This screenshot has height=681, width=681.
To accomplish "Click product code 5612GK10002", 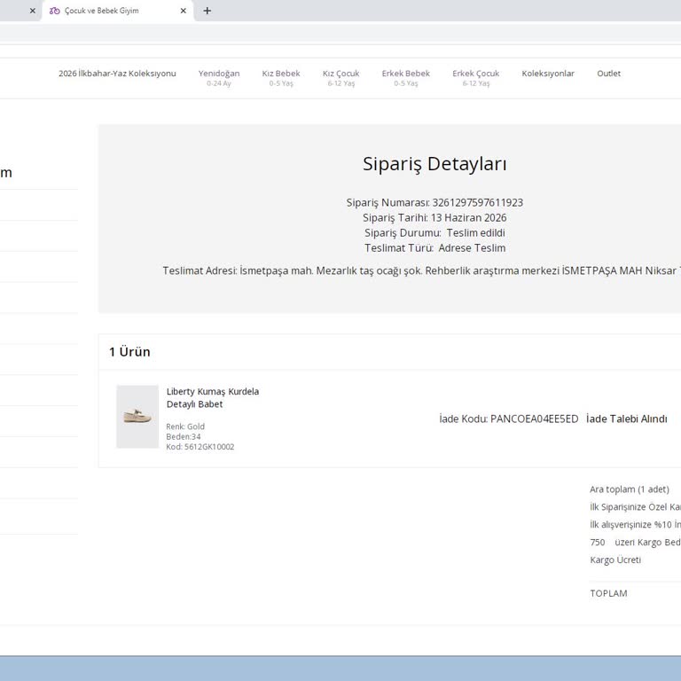I will (209, 447).
